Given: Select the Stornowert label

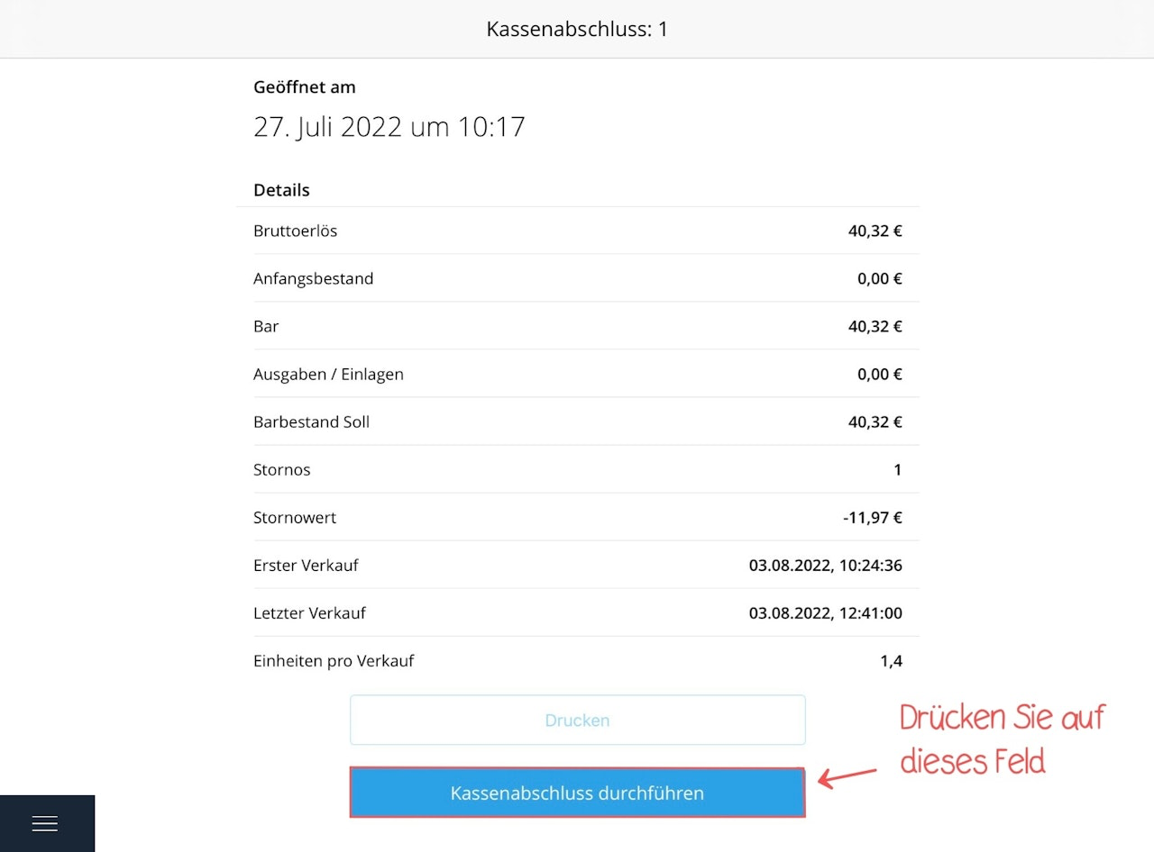Looking at the screenshot, I should tap(295, 517).
